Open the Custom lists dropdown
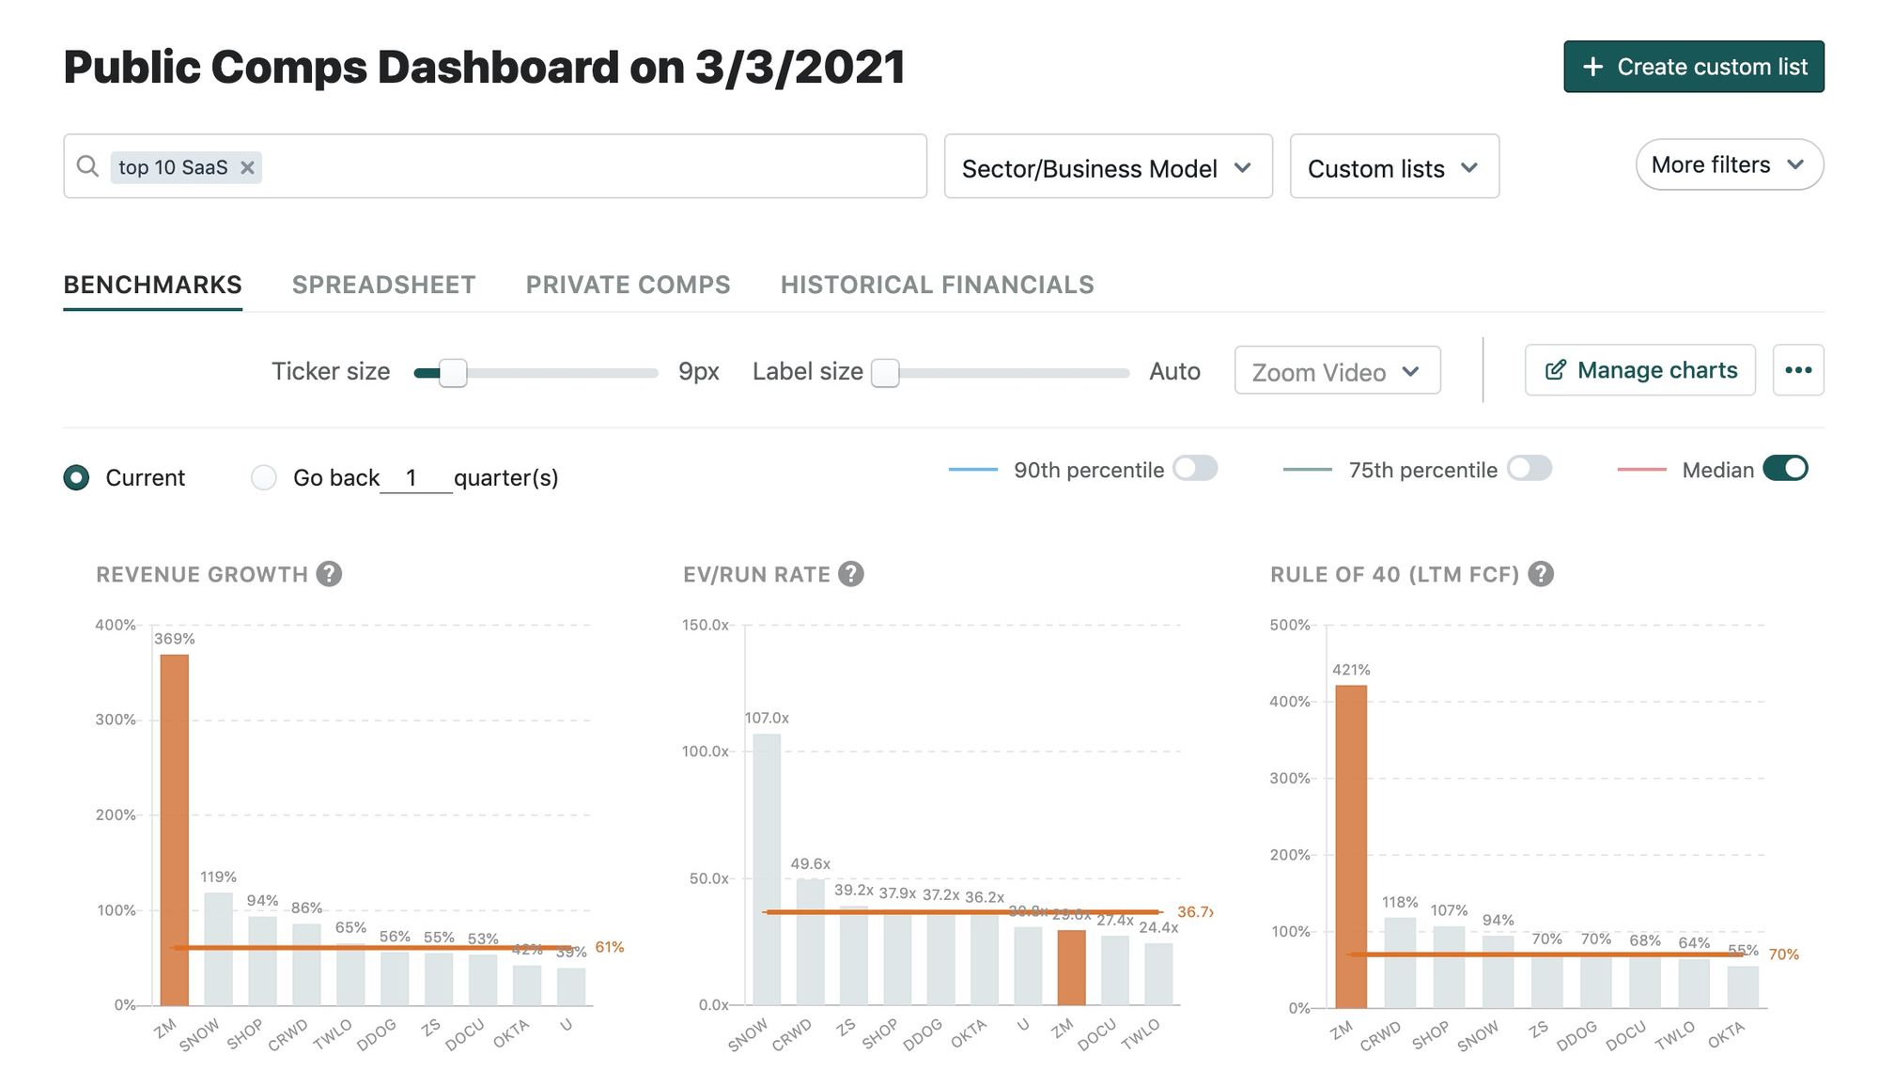 [1393, 167]
